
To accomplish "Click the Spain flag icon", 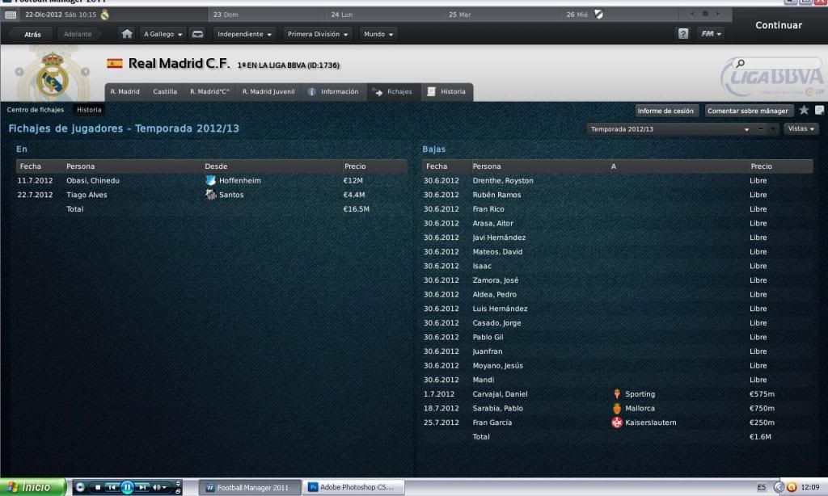I will click(115, 63).
